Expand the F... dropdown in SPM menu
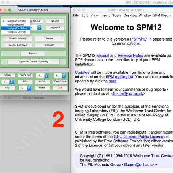This screenshot has height=173, width=173. coord(59,76)
